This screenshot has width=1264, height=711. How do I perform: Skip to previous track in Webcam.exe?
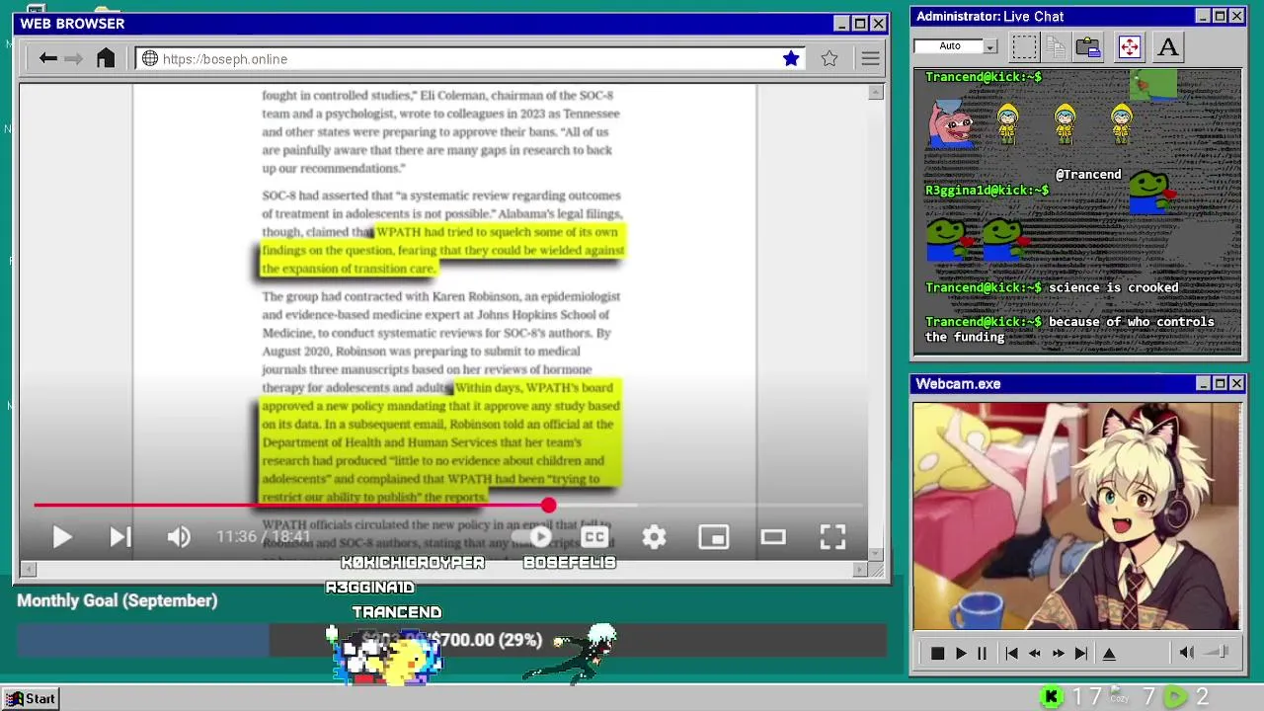[1011, 654]
